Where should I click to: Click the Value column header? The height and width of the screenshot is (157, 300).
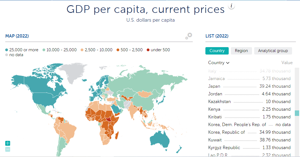pyautogui.click(x=287, y=63)
